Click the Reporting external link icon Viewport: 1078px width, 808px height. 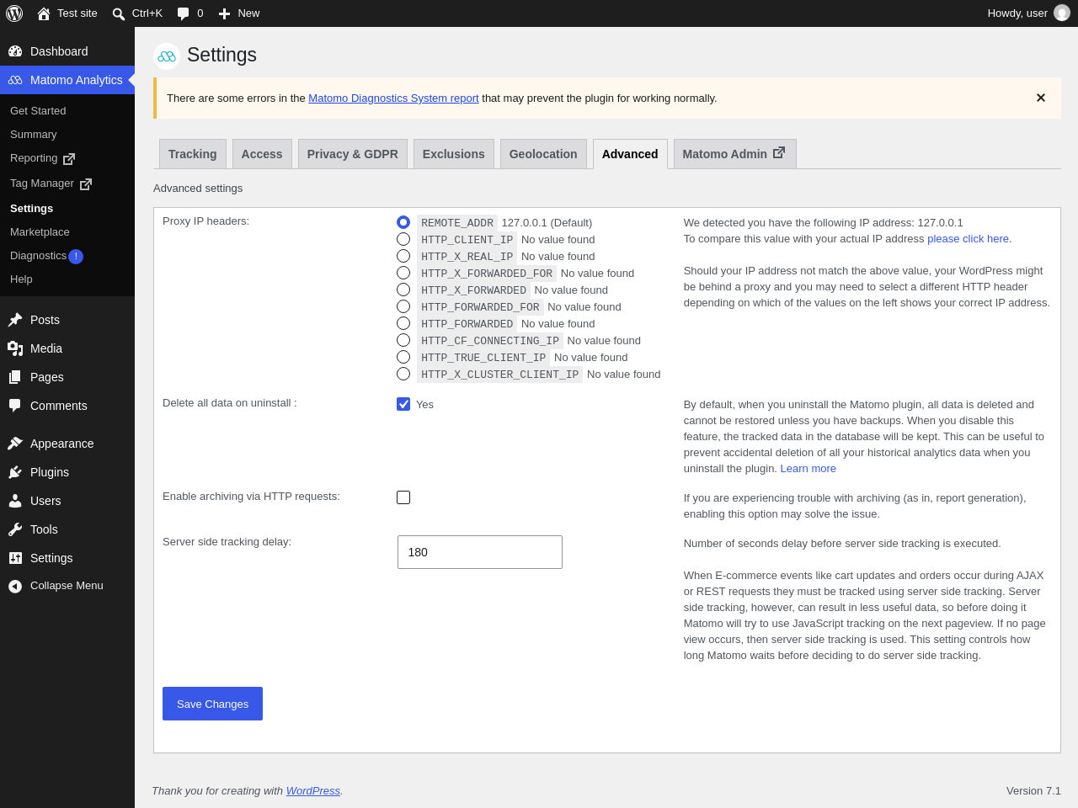point(69,159)
